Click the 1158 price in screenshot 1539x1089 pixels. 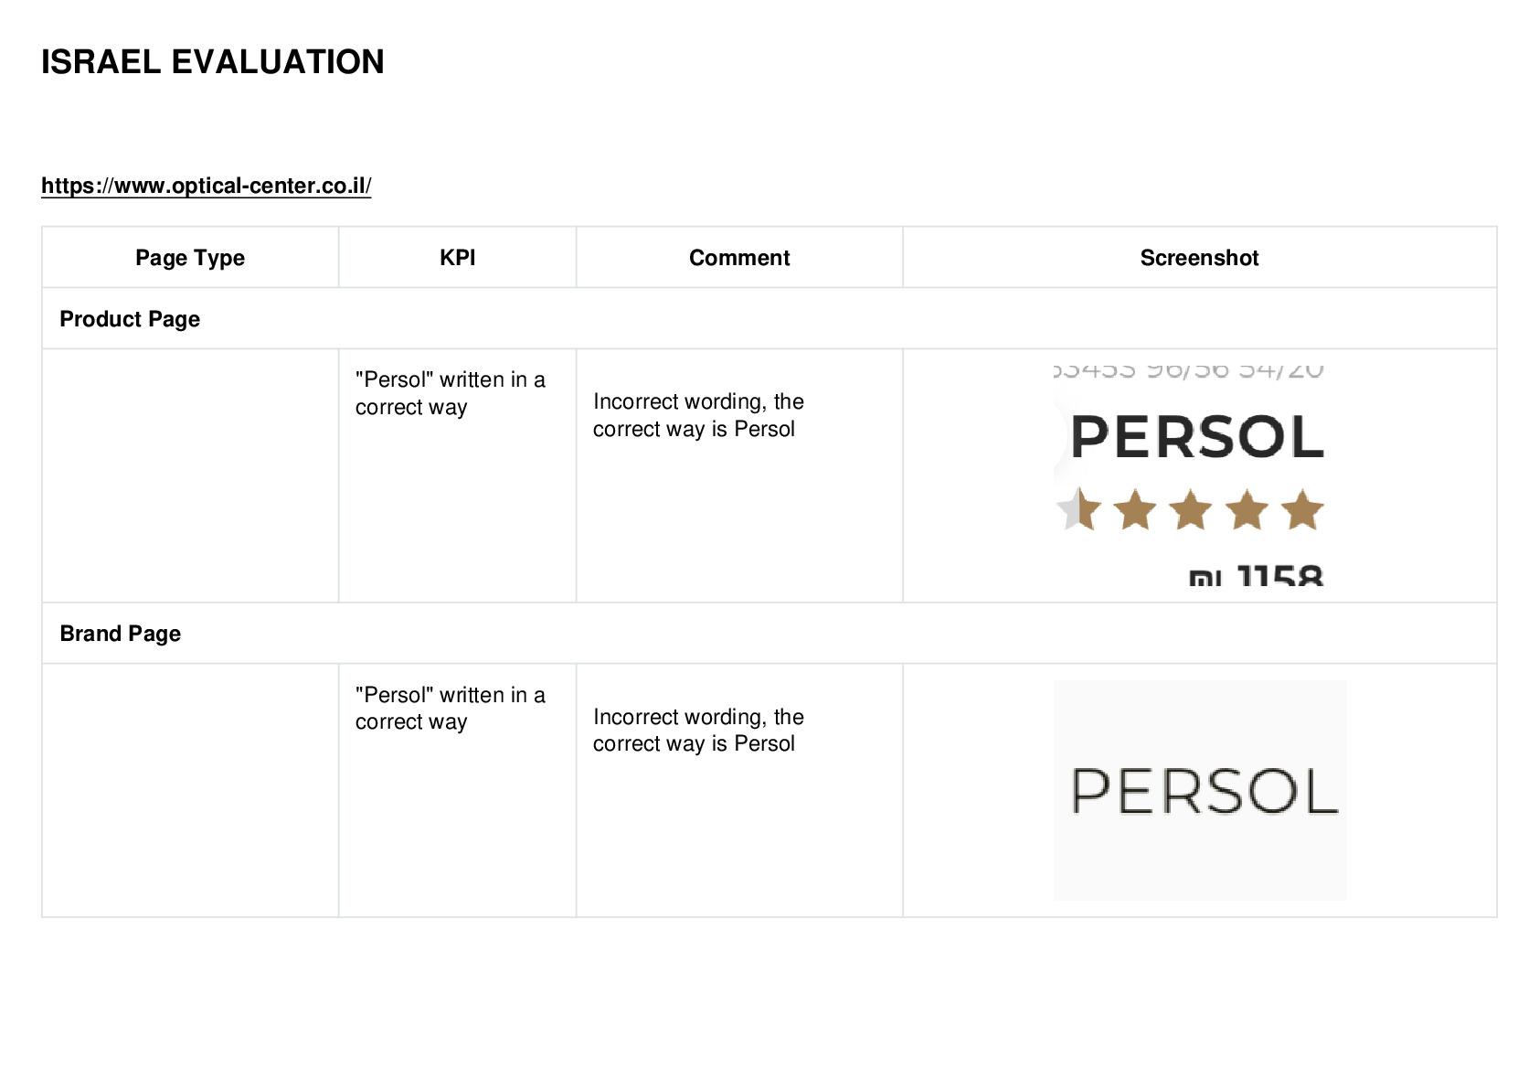[1279, 575]
